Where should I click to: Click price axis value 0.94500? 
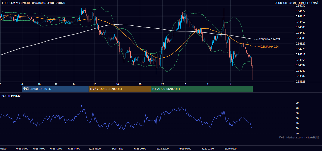click(300, 27)
